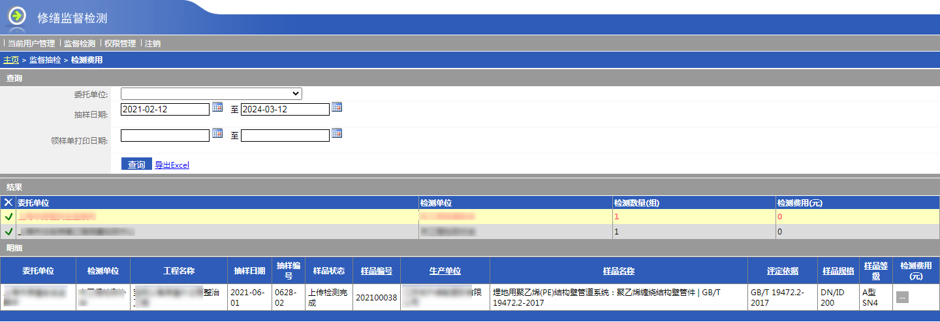The height and width of the screenshot is (322, 940).
Task: Click the gray 检测费用 button in detail row
Action: pos(902,298)
